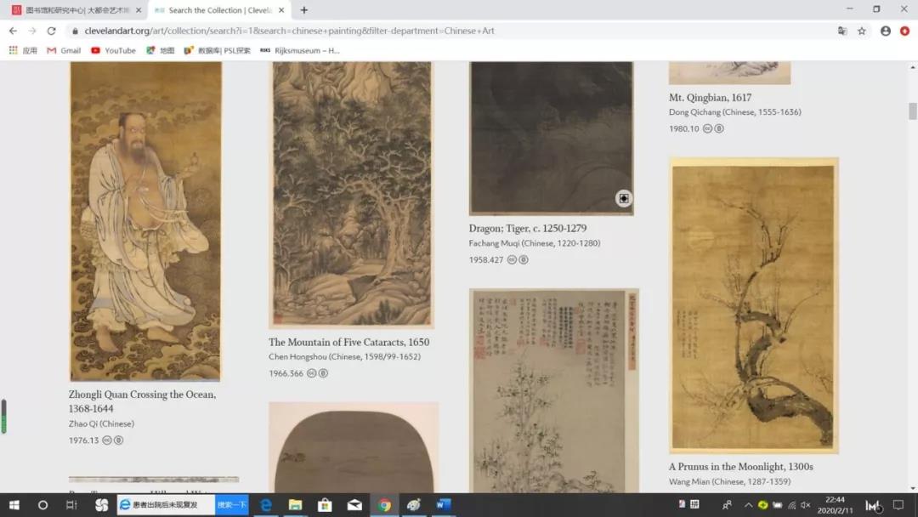Launch Microsoft Word from the taskbar
Screen dimensions: 918x517
443,505
